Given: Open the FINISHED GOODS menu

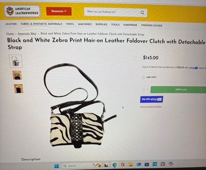Looking at the screenshot, I should pyautogui.click(x=152, y=25).
